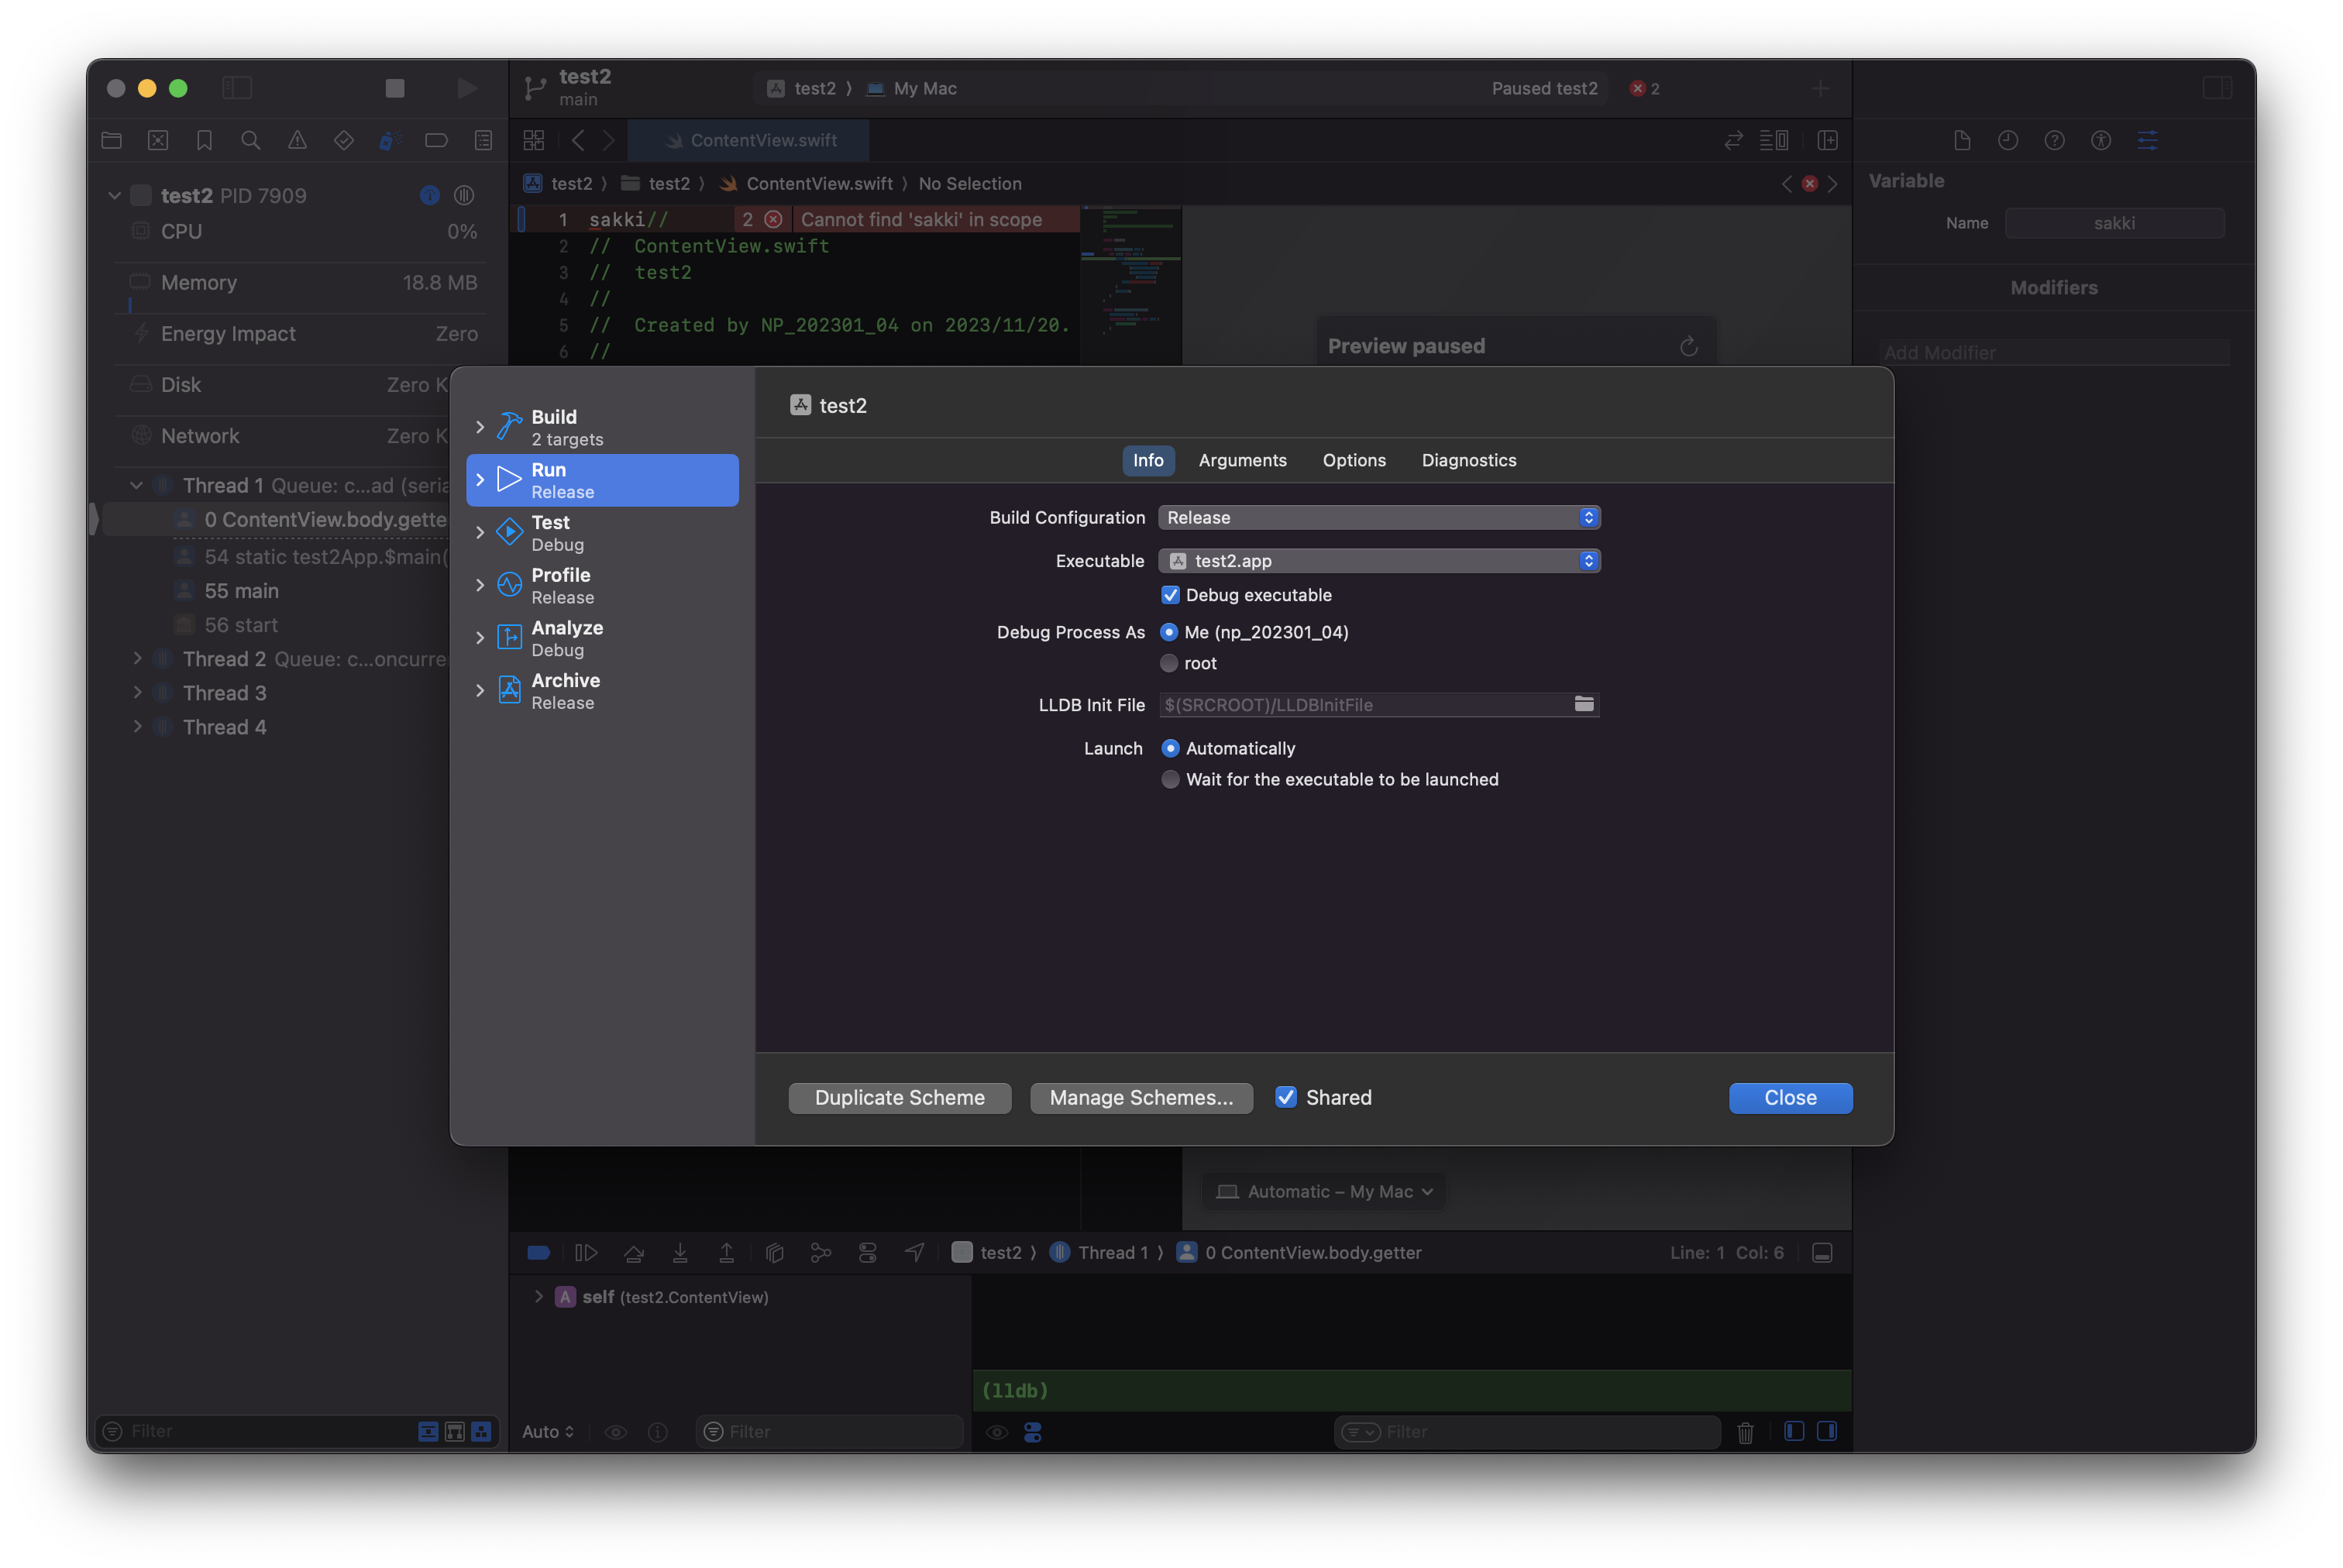Switch to the Diagnostics tab
The height and width of the screenshot is (1568, 2343).
coord(1469,460)
